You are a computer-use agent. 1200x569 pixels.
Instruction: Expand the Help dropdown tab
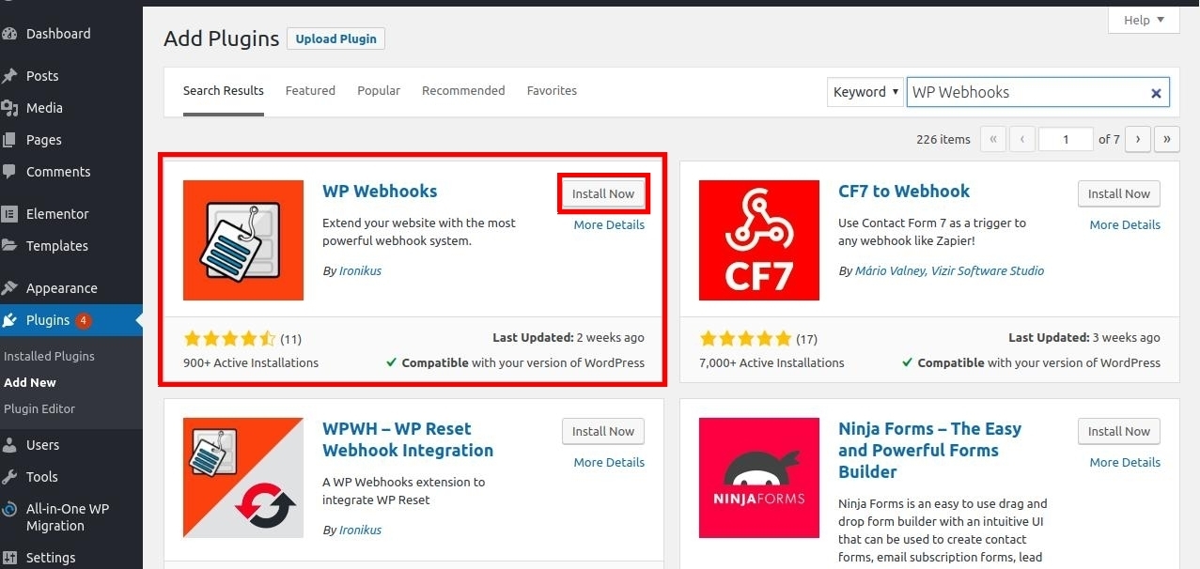(x=1144, y=20)
